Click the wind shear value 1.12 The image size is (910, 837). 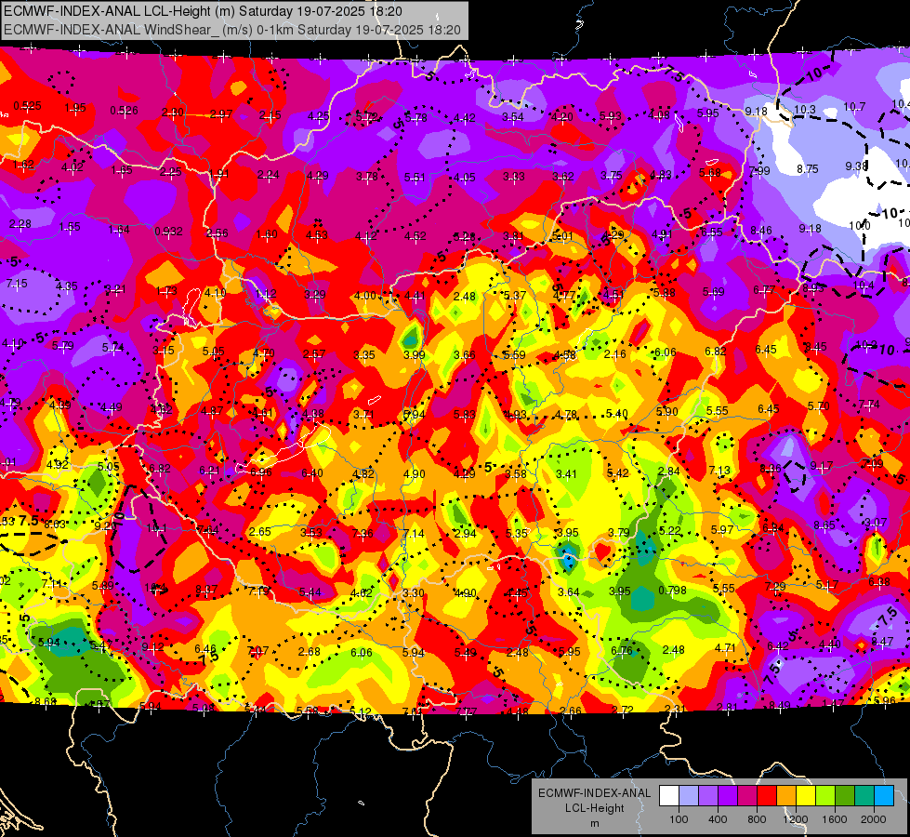(266, 294)
